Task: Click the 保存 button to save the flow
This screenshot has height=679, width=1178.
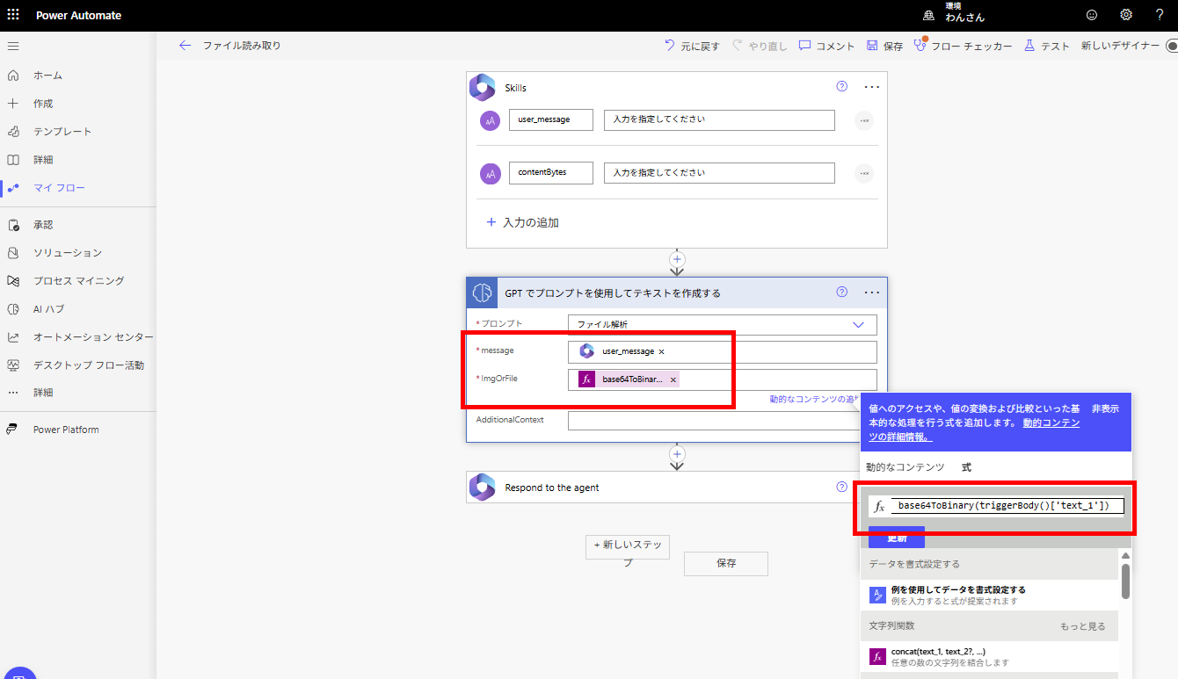Action: coord(725,564)
